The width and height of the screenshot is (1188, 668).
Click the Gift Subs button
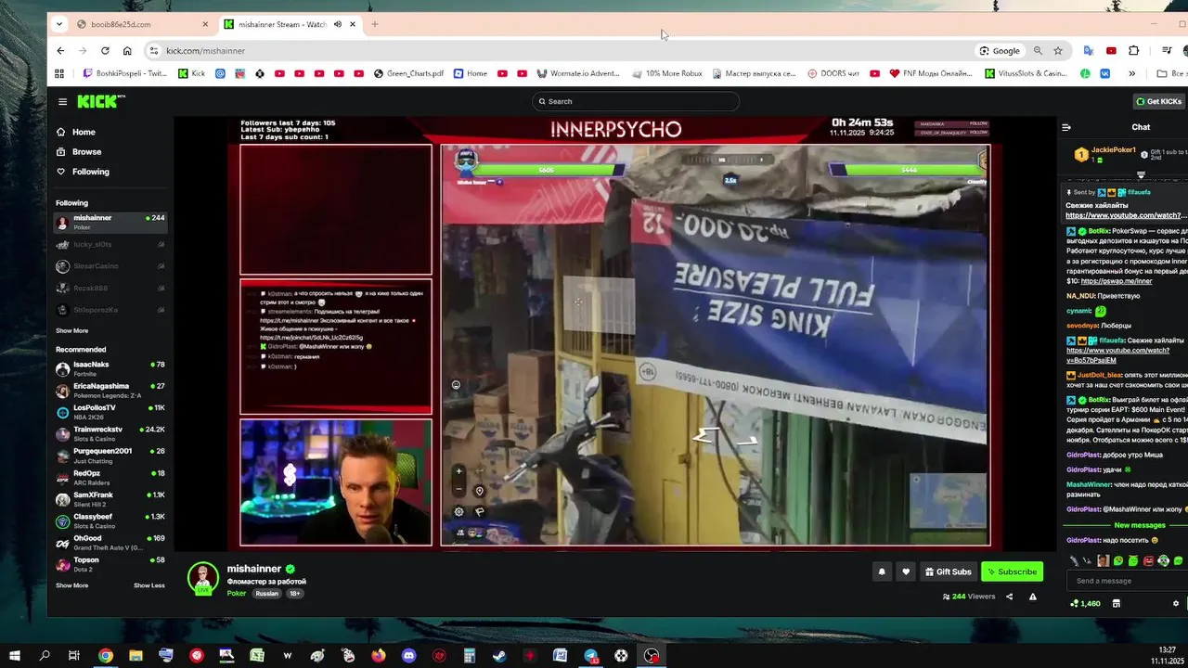pos(948,572)
